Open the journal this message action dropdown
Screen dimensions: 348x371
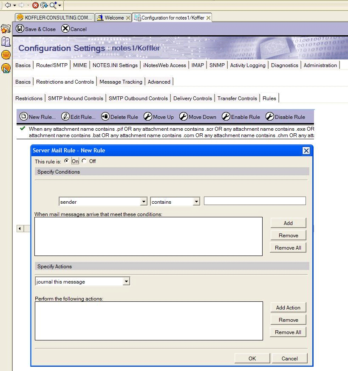tap(126, 281)
